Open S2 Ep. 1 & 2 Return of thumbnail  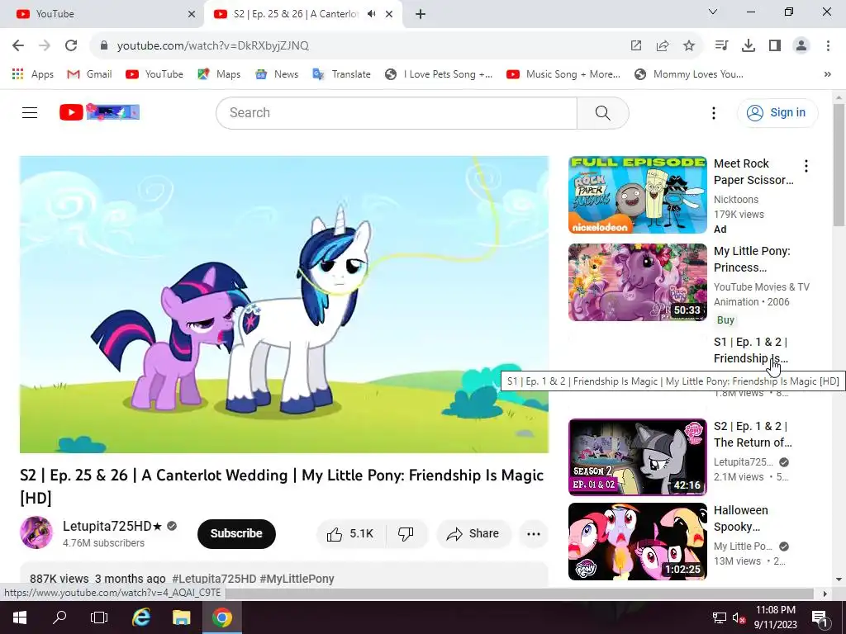click(637, 457)
